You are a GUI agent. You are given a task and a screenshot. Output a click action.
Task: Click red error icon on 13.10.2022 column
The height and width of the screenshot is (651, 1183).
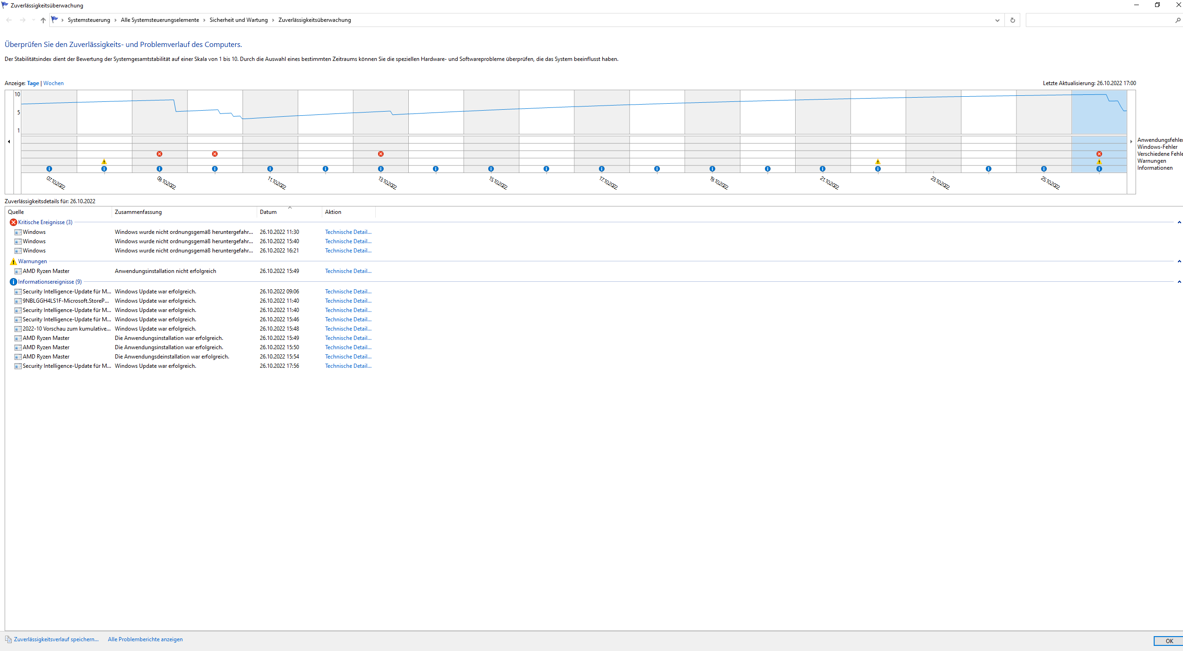tap(381, 154)
